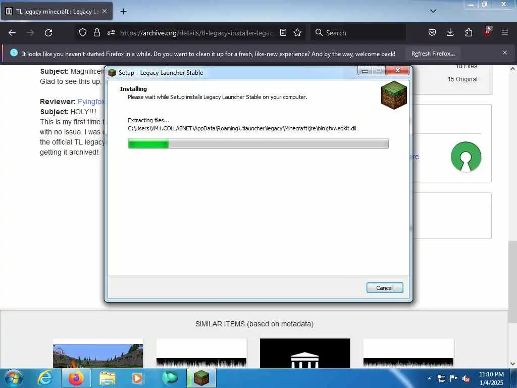Image resolution: width=517 pixels, height=388 pixels.
Task: Close the TL legacy minecraft tab
Action: pos(105,11)
